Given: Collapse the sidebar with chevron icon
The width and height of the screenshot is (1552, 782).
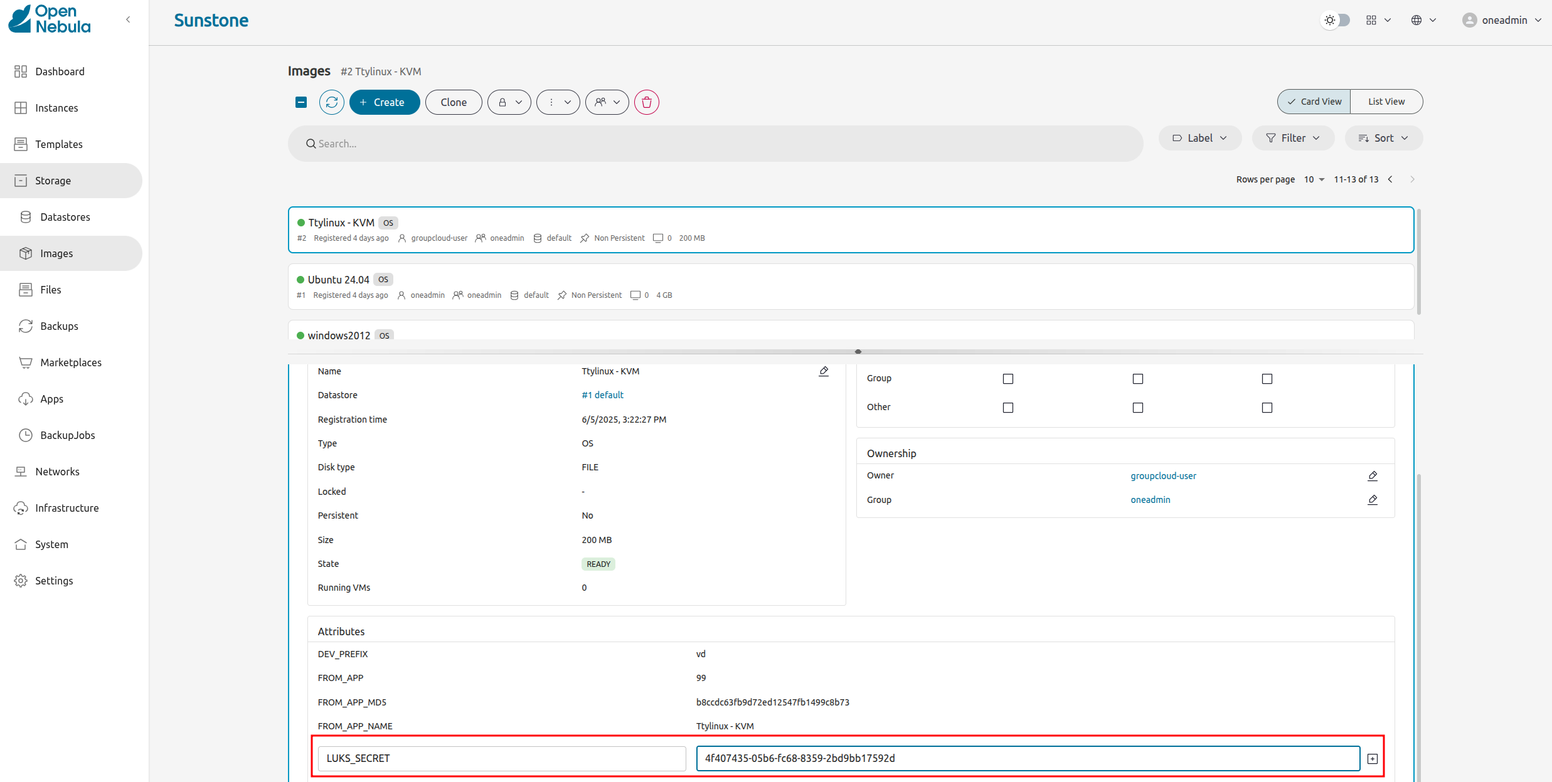Looking at the screenshot, I should [x=128, y=19].
